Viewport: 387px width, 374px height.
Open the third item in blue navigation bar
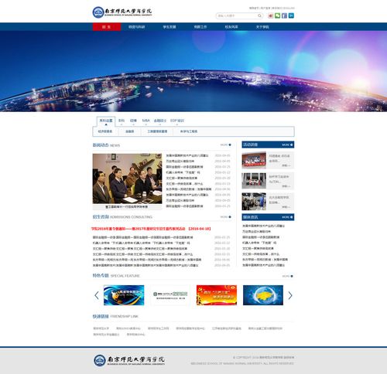click(170, 27)
